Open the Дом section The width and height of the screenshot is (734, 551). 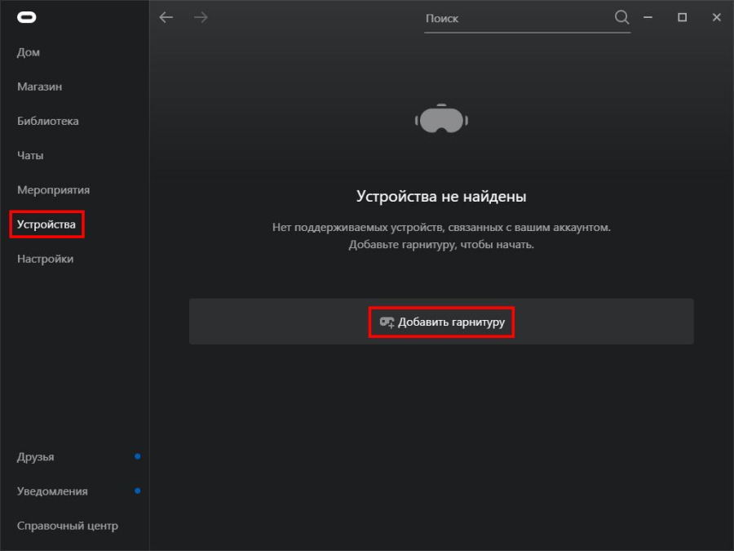(x=29, y=52)
